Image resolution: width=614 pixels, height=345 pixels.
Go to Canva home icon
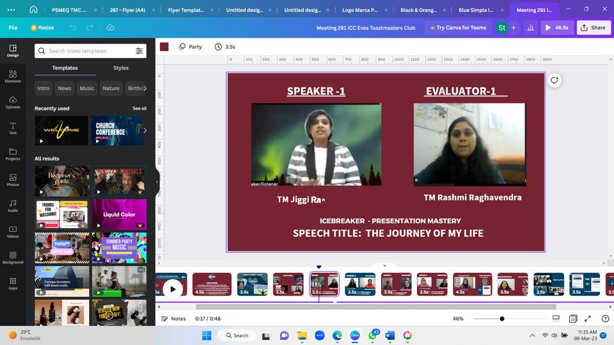pyautogui.click(x=34, y=10)
